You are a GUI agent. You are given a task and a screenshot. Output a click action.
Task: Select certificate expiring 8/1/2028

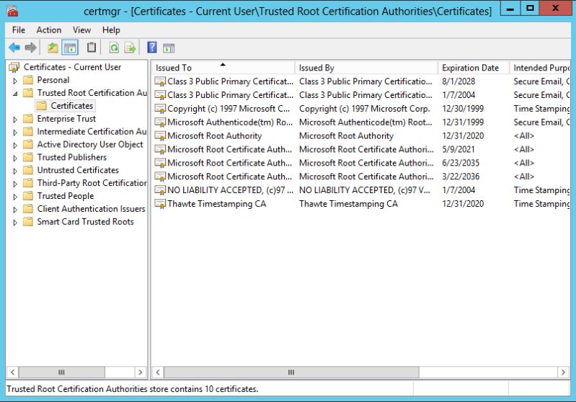(360, 81)
